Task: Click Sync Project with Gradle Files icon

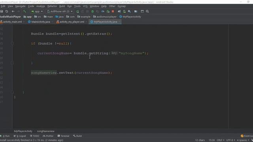Action: [119, 11]
